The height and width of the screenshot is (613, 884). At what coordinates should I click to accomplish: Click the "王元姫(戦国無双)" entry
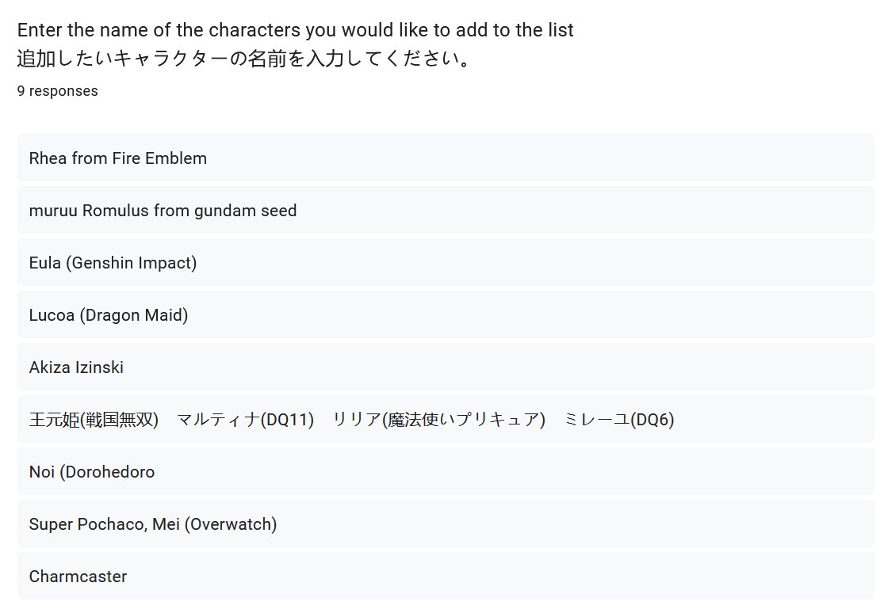94,420
